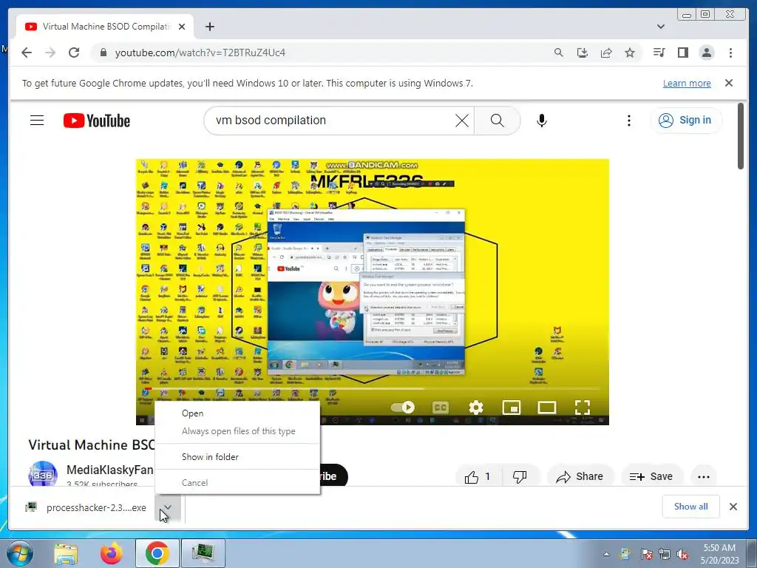Like the video with thumbs up
The width and height of the screenshot is (757, 568).
[478, 477]
